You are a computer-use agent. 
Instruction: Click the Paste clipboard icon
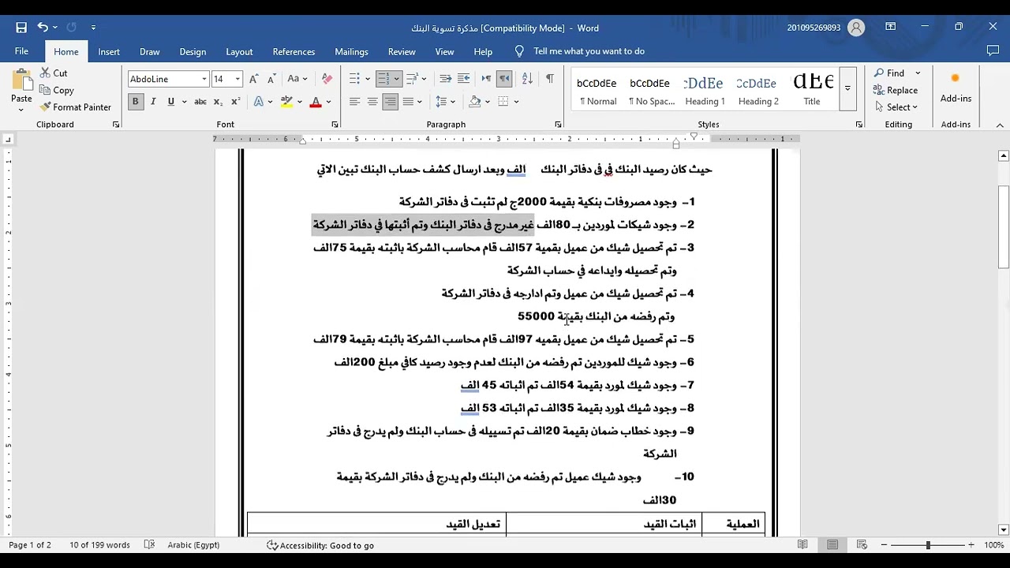tap(21, 81)
